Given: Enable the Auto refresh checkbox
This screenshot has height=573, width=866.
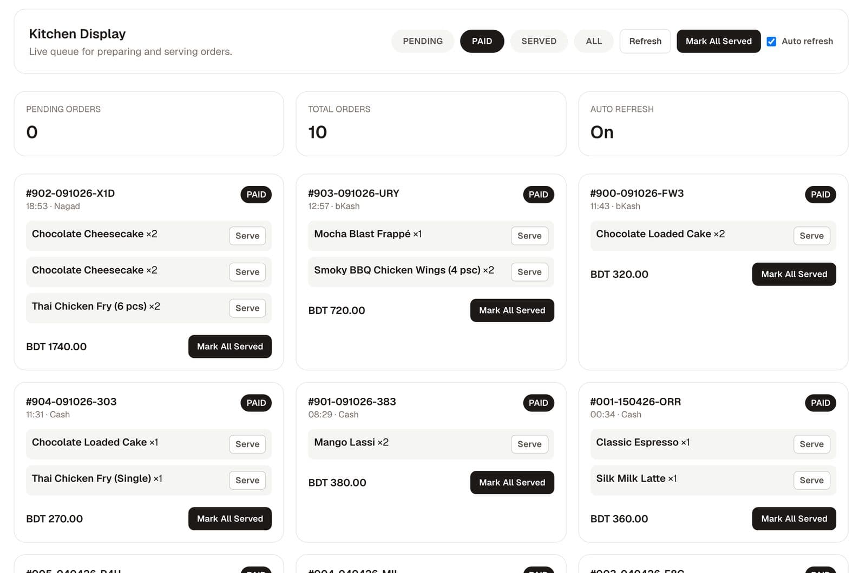Looking at the screenshot, I should click(771, 42).
